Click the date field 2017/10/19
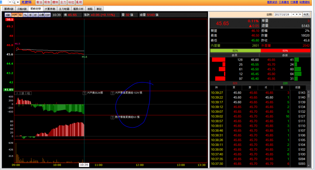 [x=283, y=14]
